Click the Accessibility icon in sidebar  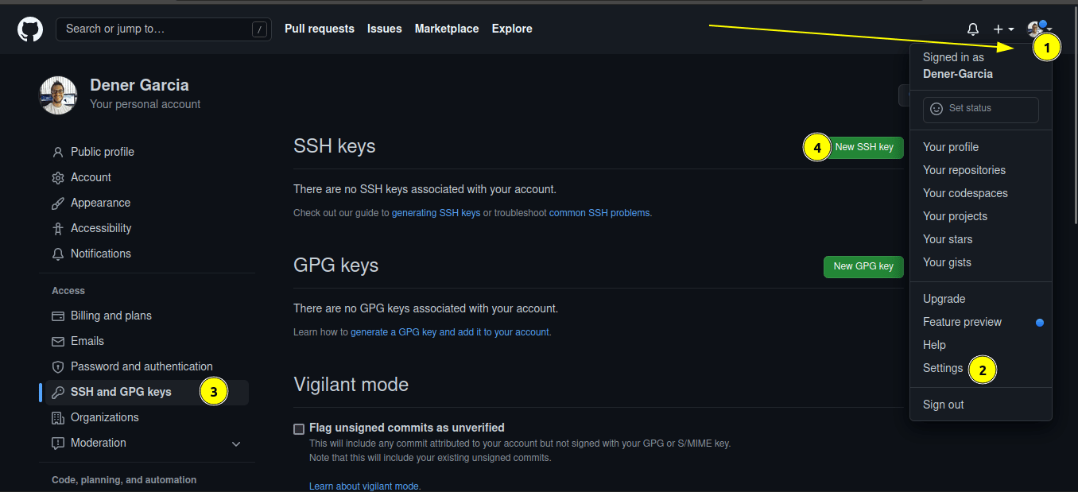click(57, 228)
